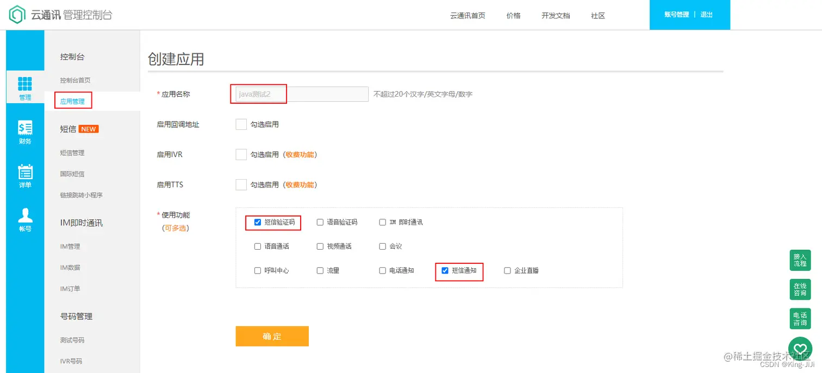Uncheck the 短信验证码 checkbox
Screen dimensions: 822x373
tap(258, 222)
